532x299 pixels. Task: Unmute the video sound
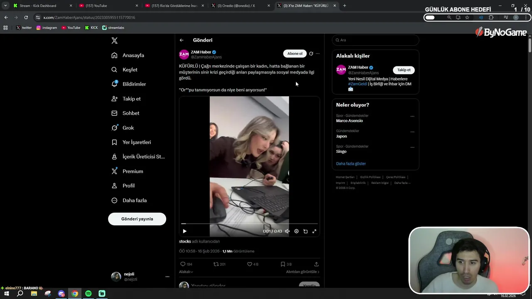tap(287, 231)
